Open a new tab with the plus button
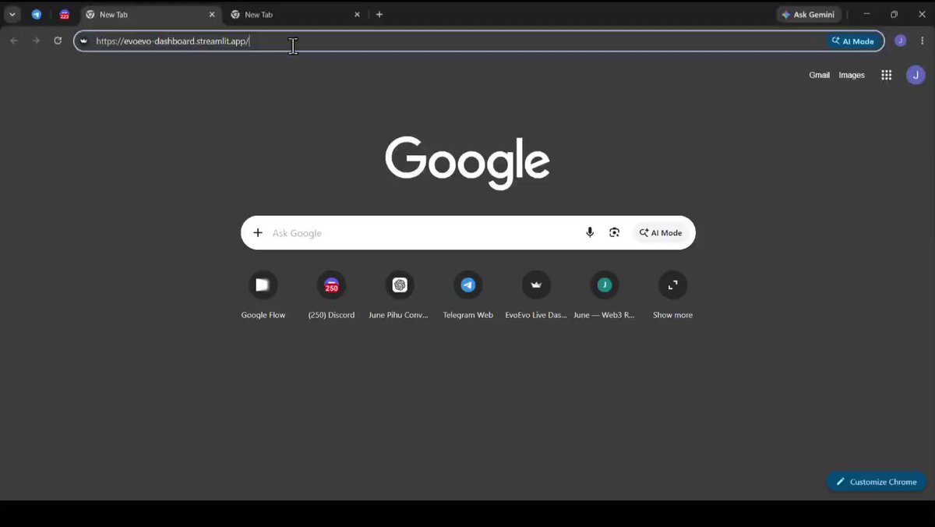Viewport: 935px width, 527px height. click(379, 15)
